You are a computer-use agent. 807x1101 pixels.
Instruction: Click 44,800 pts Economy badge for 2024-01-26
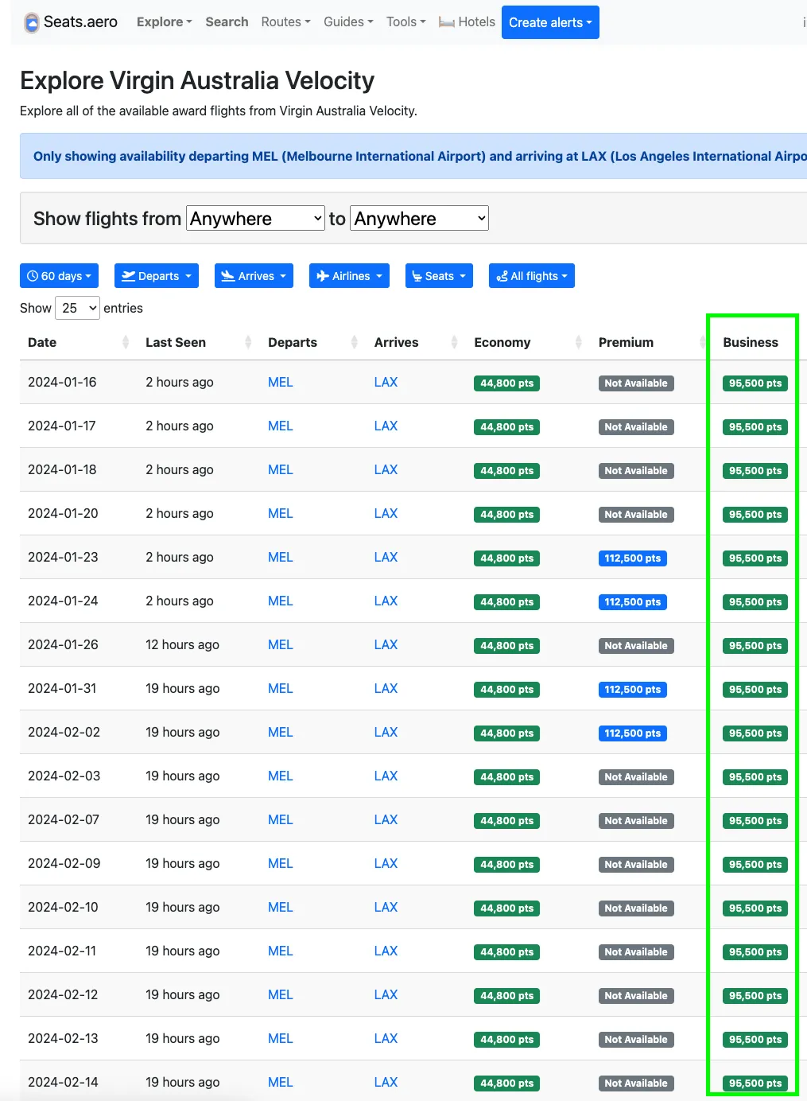click(x=506, y=646)
